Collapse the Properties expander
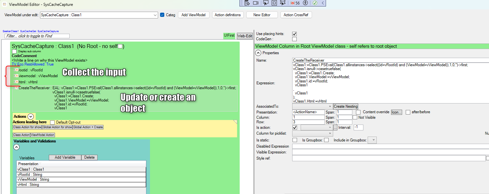Image resolution: width=489 pixels, height=194 pixels. click(x=258, y=53)
